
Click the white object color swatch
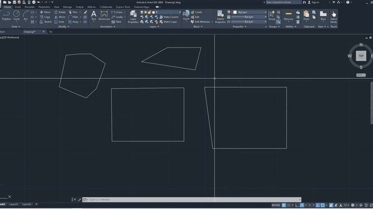[235, 12]
